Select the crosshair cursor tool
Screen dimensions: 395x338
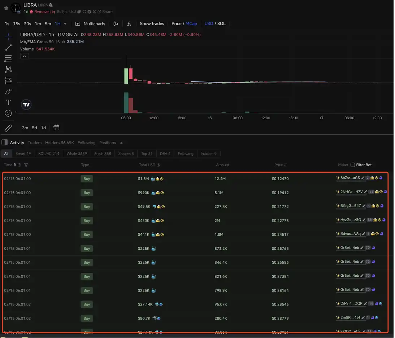pos(8,36)
